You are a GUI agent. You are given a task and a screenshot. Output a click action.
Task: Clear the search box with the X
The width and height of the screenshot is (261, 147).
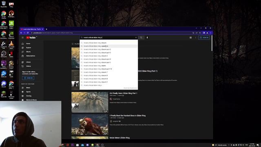pos(136,38)
